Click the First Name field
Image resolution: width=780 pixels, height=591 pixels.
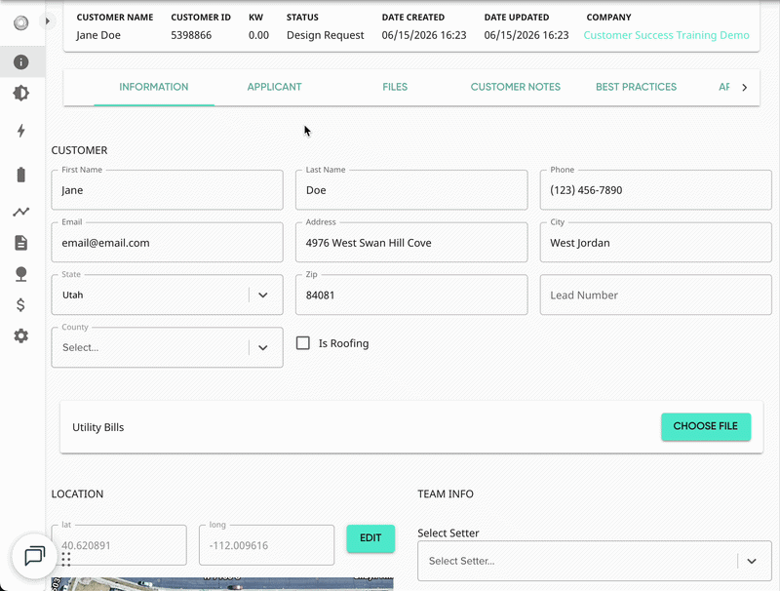[167, 190]
